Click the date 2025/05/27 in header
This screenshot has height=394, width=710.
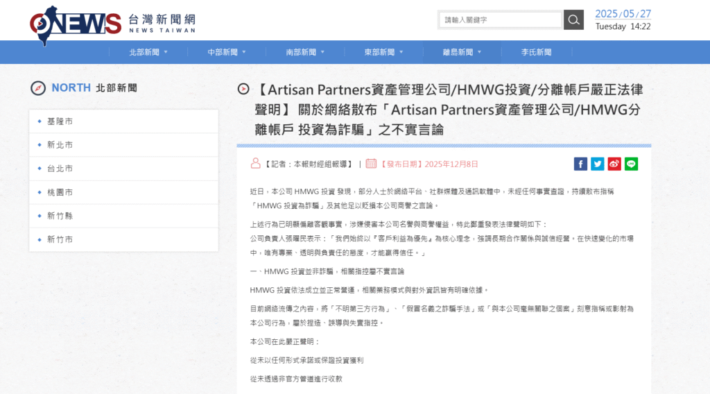pyautogui.click(x=623, y=14)
